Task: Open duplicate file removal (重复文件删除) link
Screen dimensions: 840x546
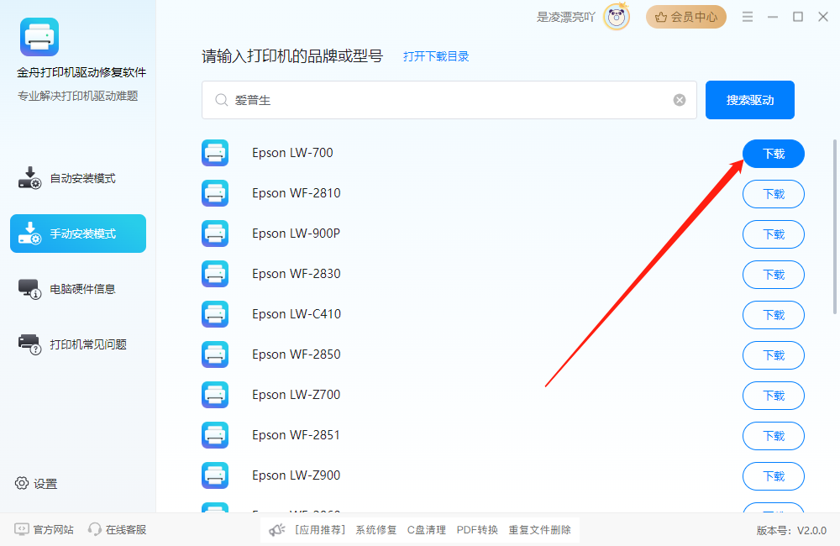Action: click(x=539, y=530)
